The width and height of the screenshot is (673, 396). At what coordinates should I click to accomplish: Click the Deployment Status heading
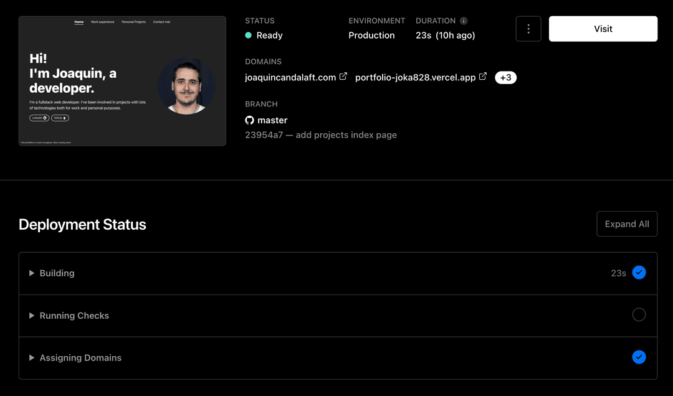(82, 224)
